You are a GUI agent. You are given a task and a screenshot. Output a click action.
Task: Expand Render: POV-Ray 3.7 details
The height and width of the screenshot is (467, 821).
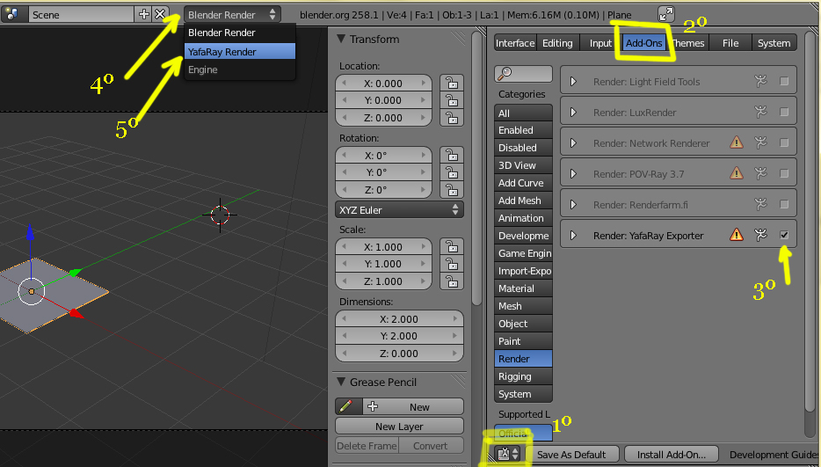click(573, 173)
